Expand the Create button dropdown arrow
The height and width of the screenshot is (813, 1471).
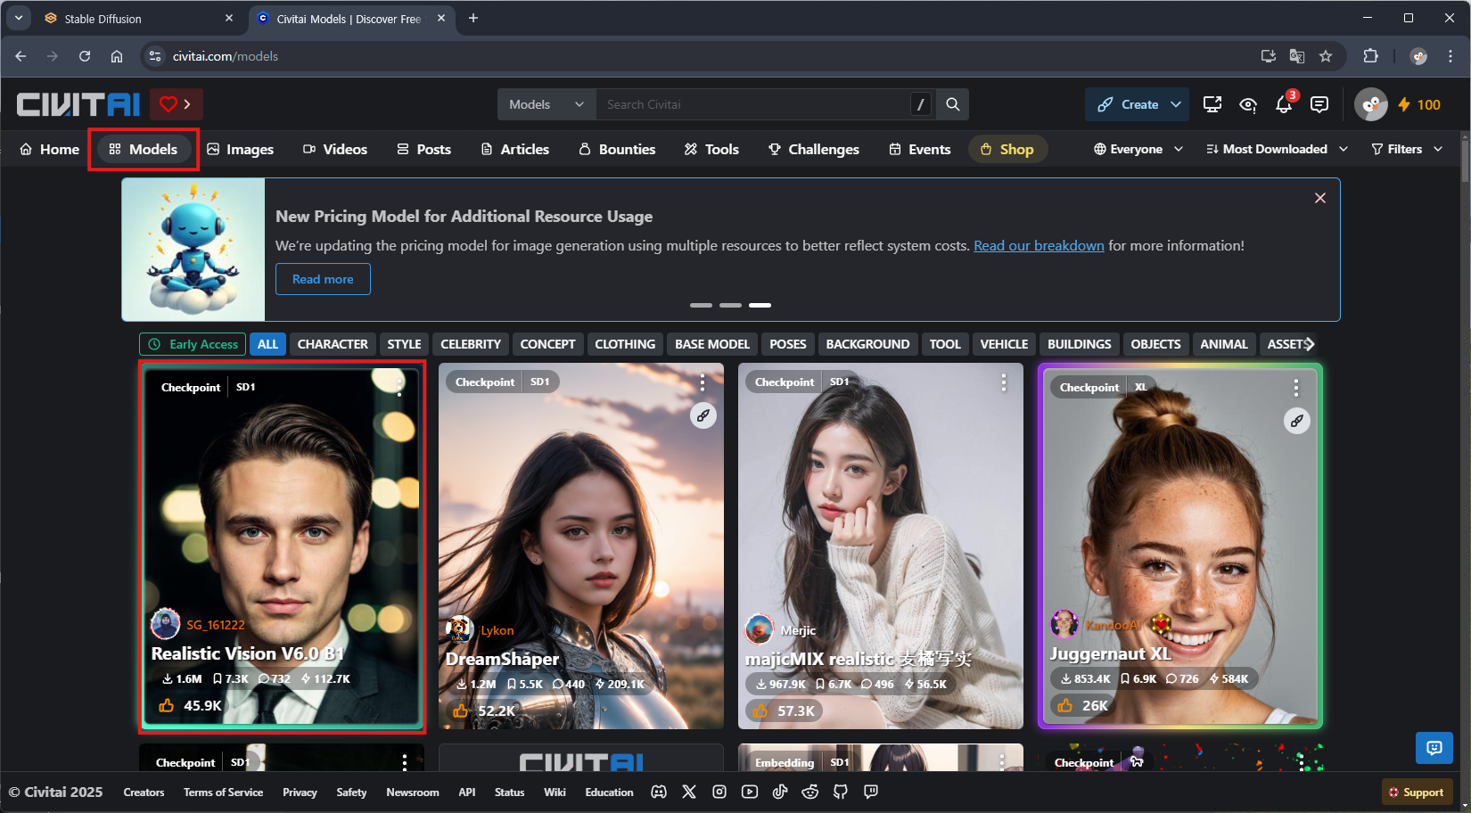pyautogui.click(x=1176, y=104)
